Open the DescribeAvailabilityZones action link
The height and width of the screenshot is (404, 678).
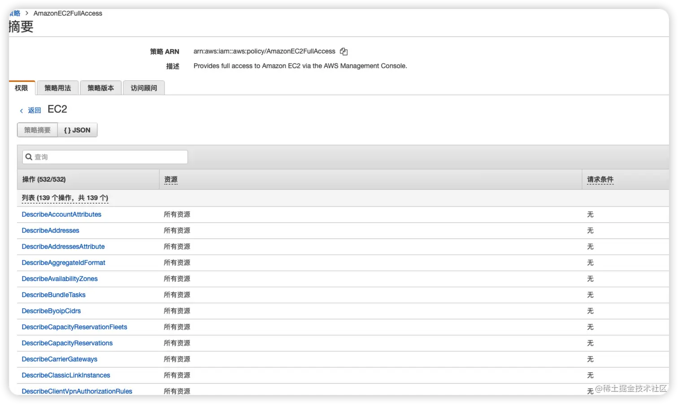pyautogui.click(x=60, y=279)
